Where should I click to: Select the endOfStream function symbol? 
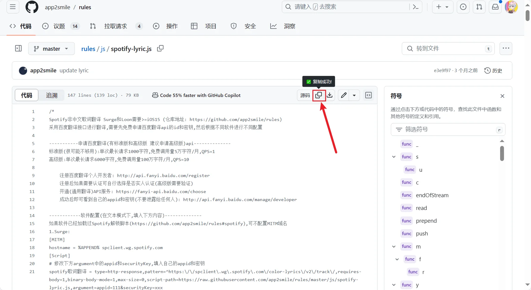click(425, 195)
